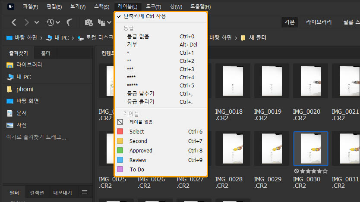Choose 거부 reject option
The image size is (360, 202).
pos(161,45)
